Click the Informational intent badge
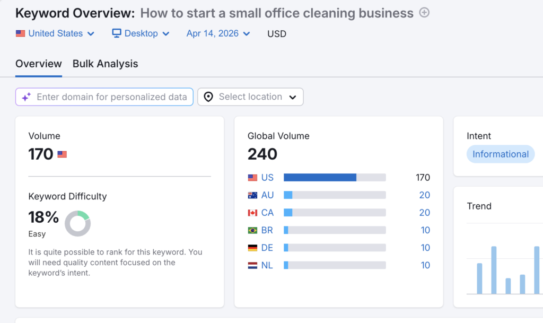 500,154
